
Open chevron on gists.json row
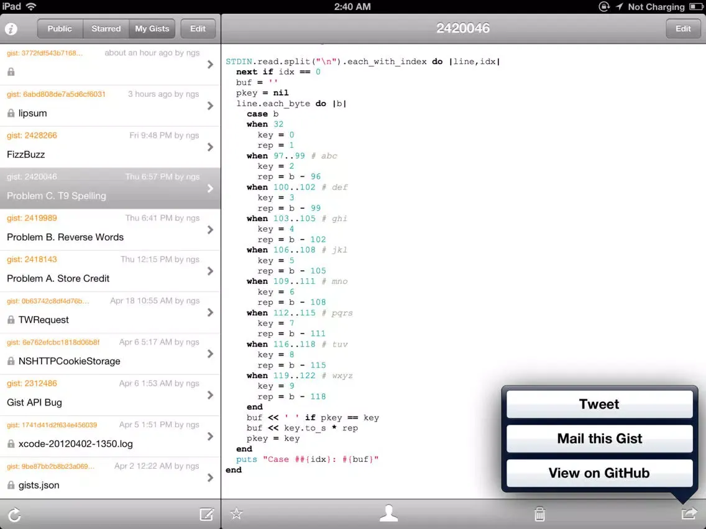tap(210, 478)
